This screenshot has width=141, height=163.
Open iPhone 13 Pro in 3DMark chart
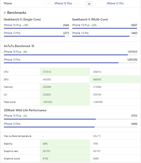pos(12,124)
